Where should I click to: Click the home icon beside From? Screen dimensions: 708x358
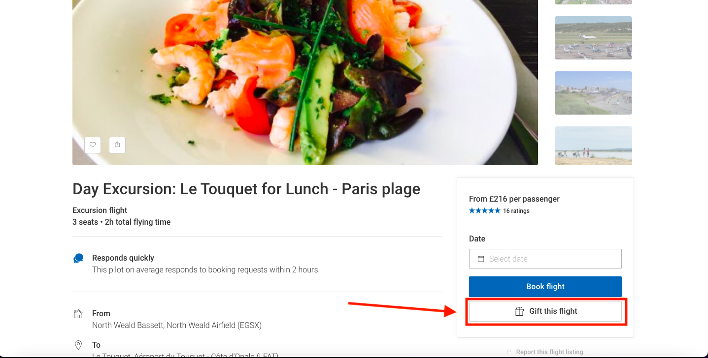(x=78, y=314)
